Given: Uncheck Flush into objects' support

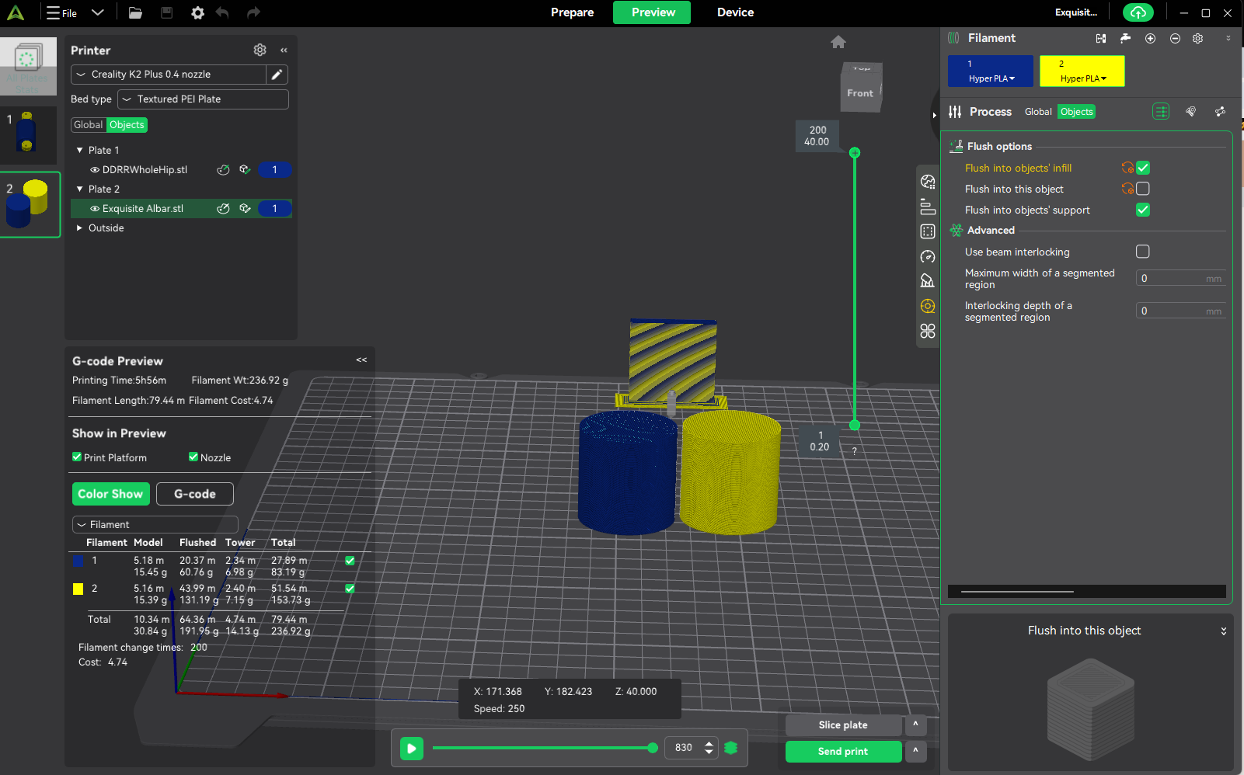Looking at the screenshot, I should (1143, 210).
